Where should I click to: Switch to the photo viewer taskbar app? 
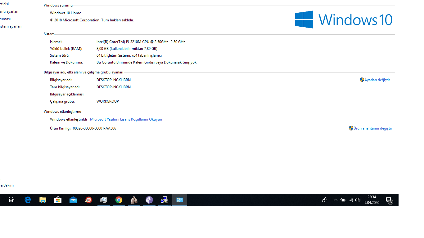coord(104,200)
